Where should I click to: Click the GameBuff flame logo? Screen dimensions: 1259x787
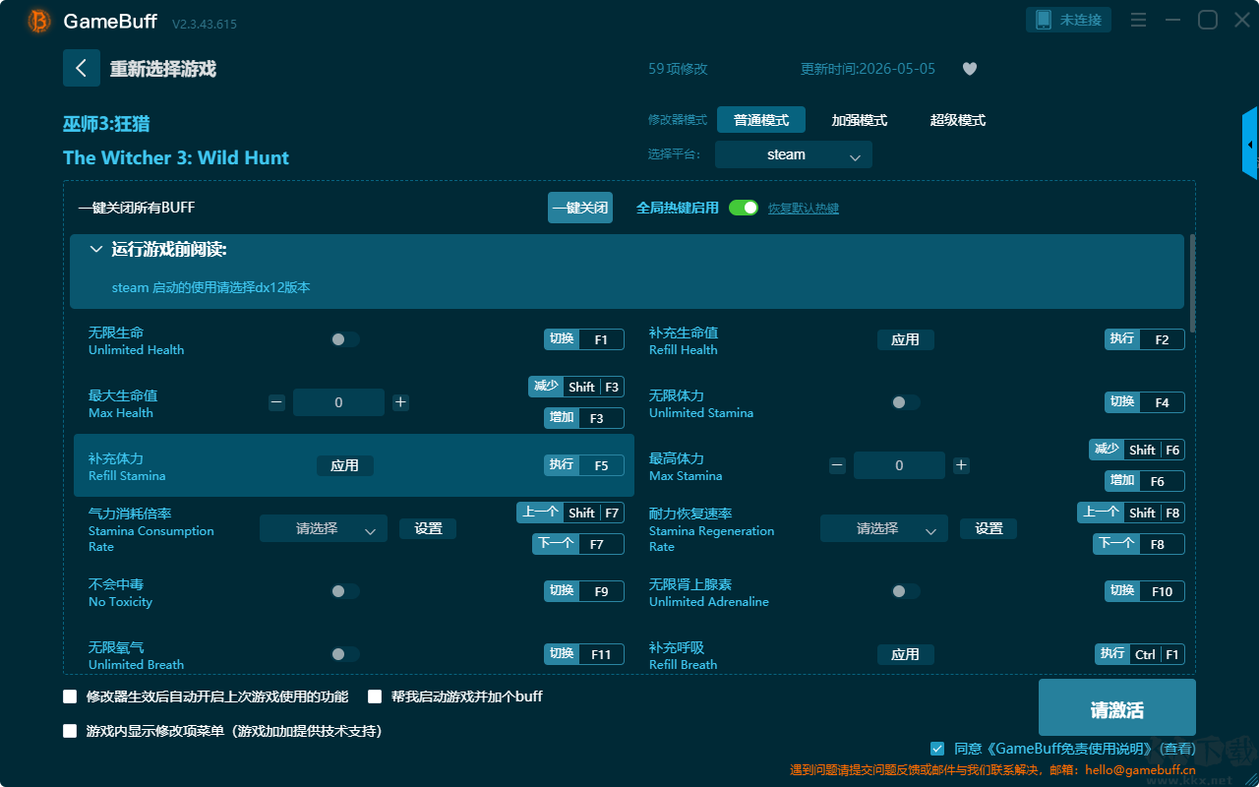pos(39,21)
